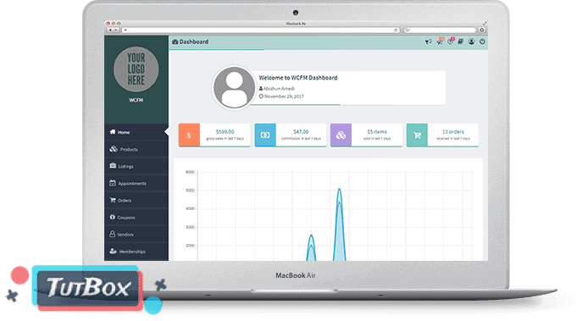Click the orange gross sales dollar icon

(x=189, y=135)
